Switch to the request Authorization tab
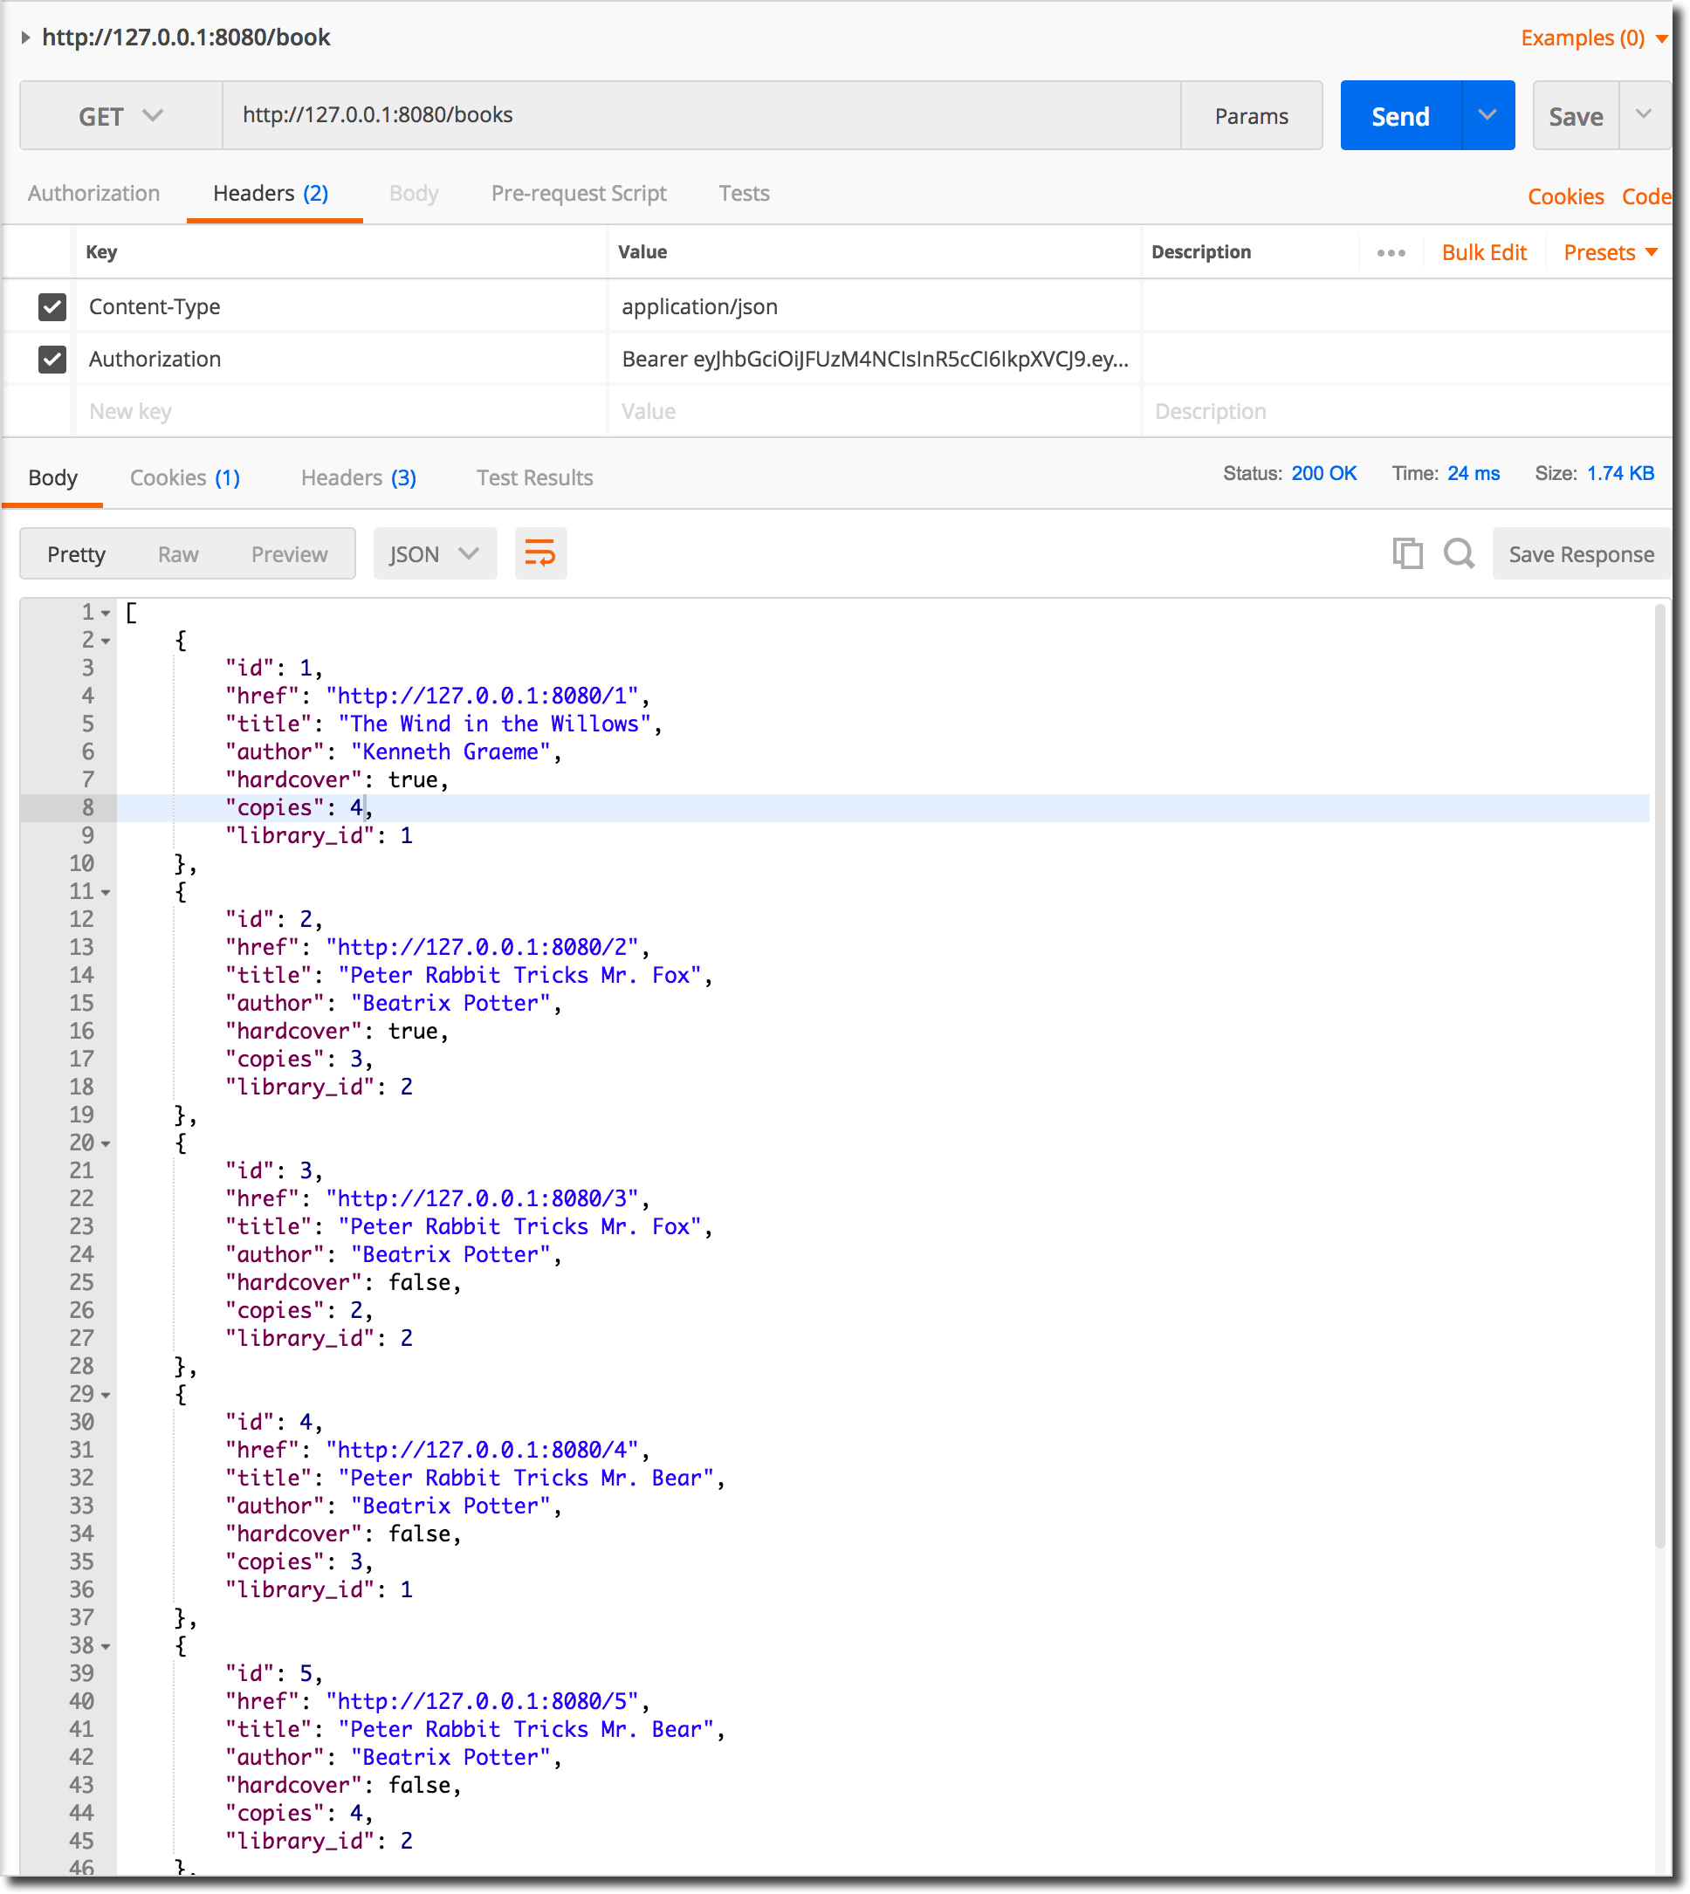This screenshot has width=1690, height=1894. pos(93,193)
